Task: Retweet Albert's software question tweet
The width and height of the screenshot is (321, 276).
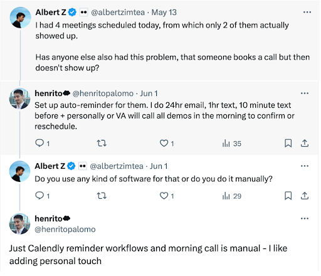Action: (102, 196)
